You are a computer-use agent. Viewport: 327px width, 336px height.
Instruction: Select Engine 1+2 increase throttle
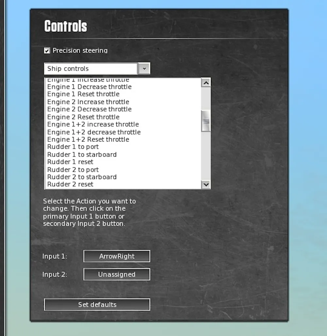coord(123,124)
